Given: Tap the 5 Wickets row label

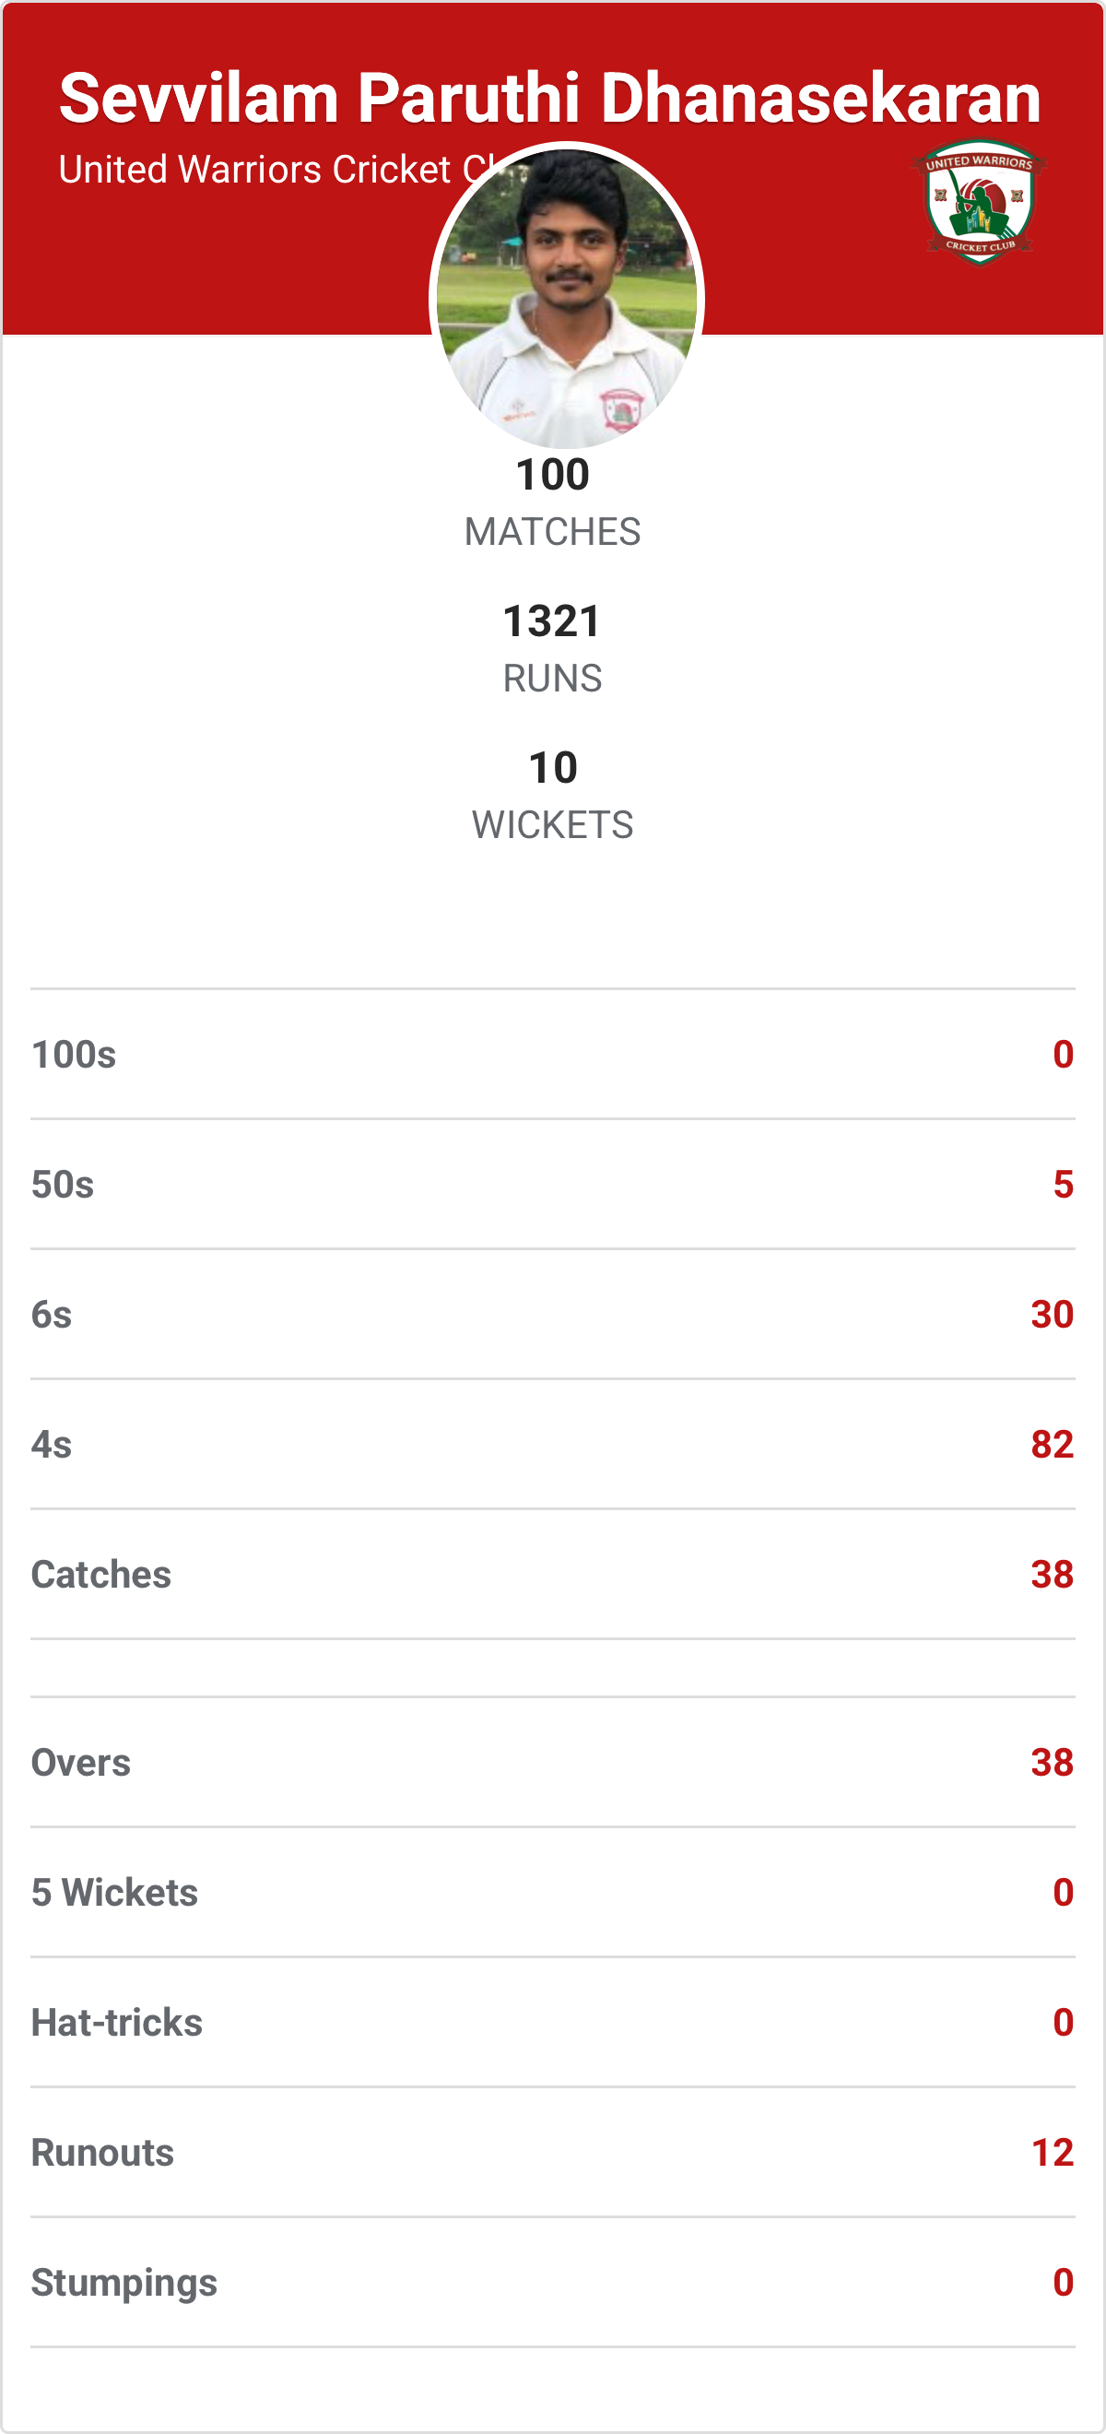Looking at the screenshot, I should click(114, 1893).
